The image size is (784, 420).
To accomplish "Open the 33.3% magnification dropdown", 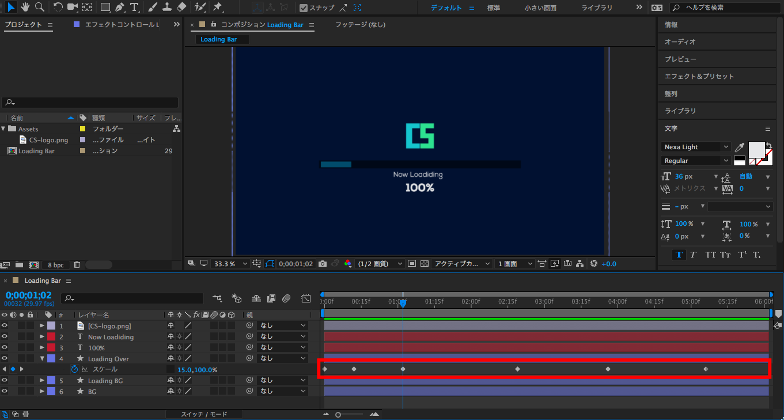I will (230, 264).
